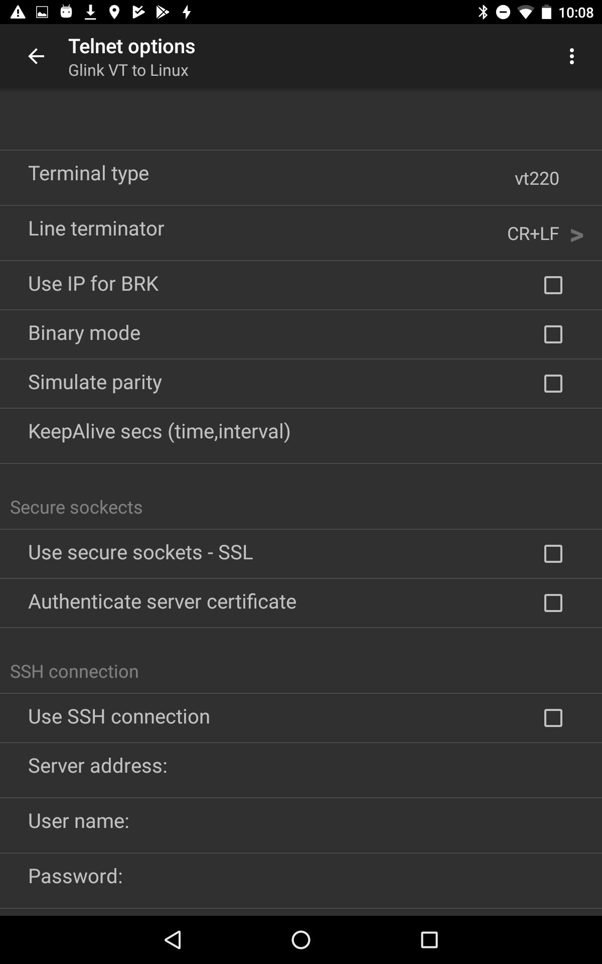602x964 pixels.
Task: Tap the Android home circle button
Action: tap(301, 939)
